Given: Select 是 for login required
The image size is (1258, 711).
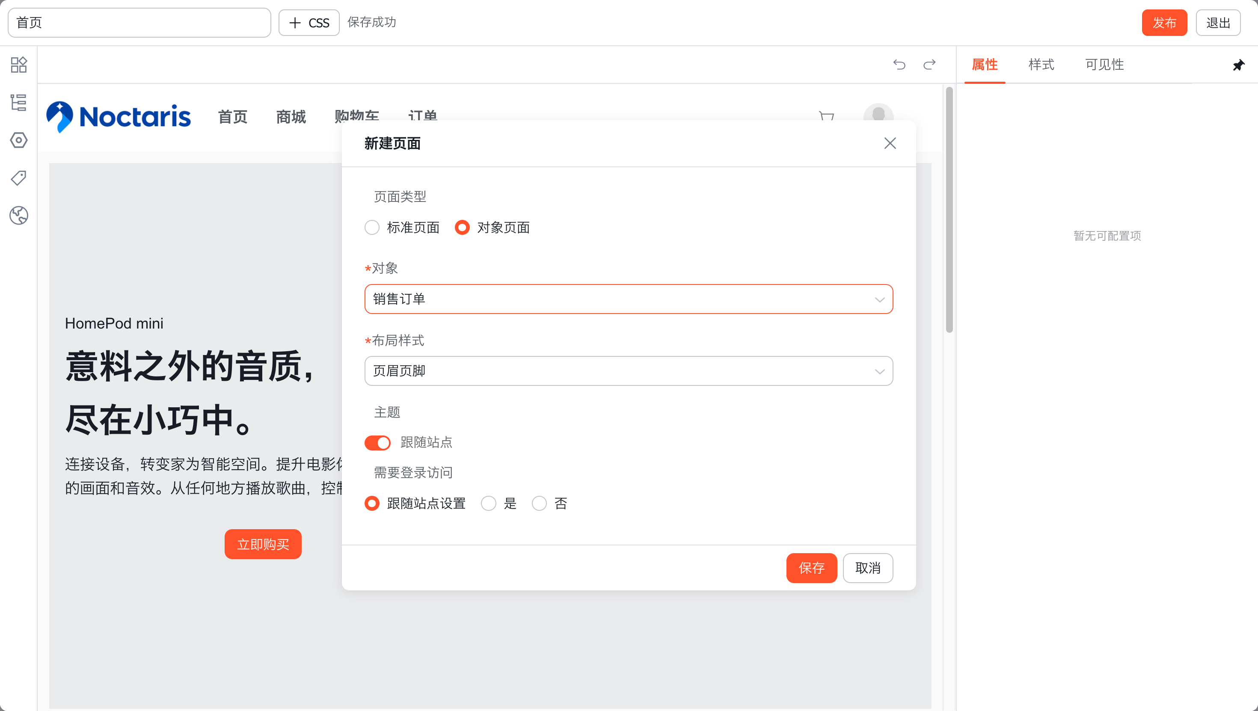Looking at the screenshot, I should click(488, 504).
